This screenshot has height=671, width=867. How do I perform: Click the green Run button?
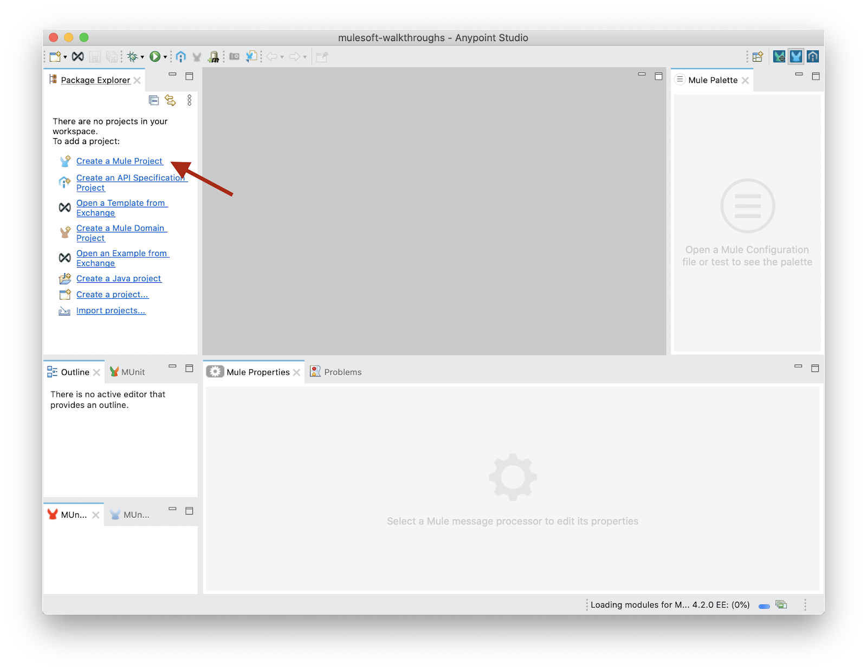(x=155, y=57)
